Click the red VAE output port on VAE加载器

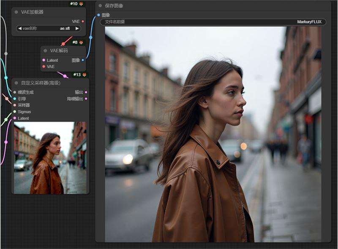tap(83, 21)
